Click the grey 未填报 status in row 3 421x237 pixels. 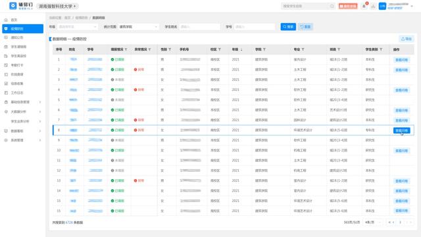point(118,80)
